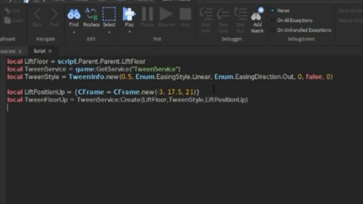This screenshot has height=204, width=363.
Task: Click the word LiftPositionUp in line five
Action: [x=45, y=92]
